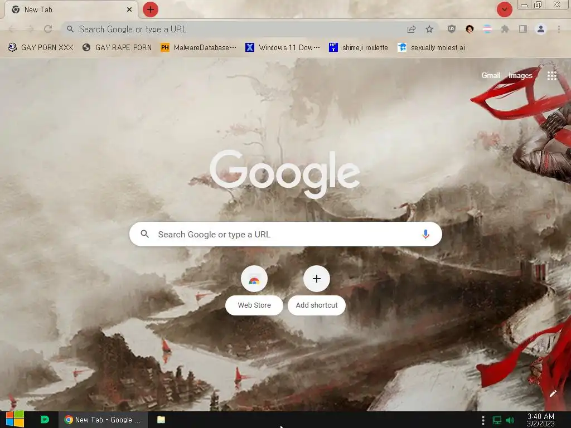Viewport: 571px width, 428px height.
Task: Open the Google apps grid
Action: (551, 75)
